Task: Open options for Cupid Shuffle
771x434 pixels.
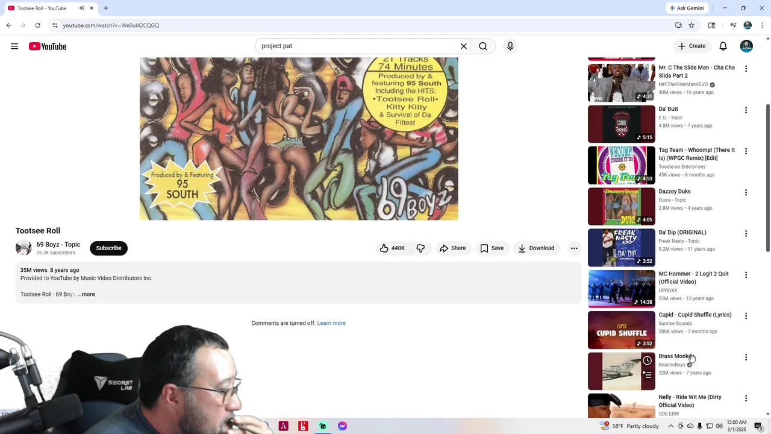Action: (x=746, y=316)
